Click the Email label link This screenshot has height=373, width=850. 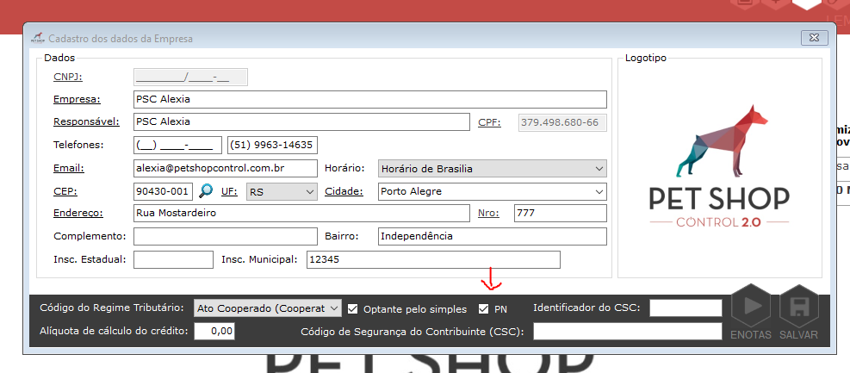click(69, 168)
